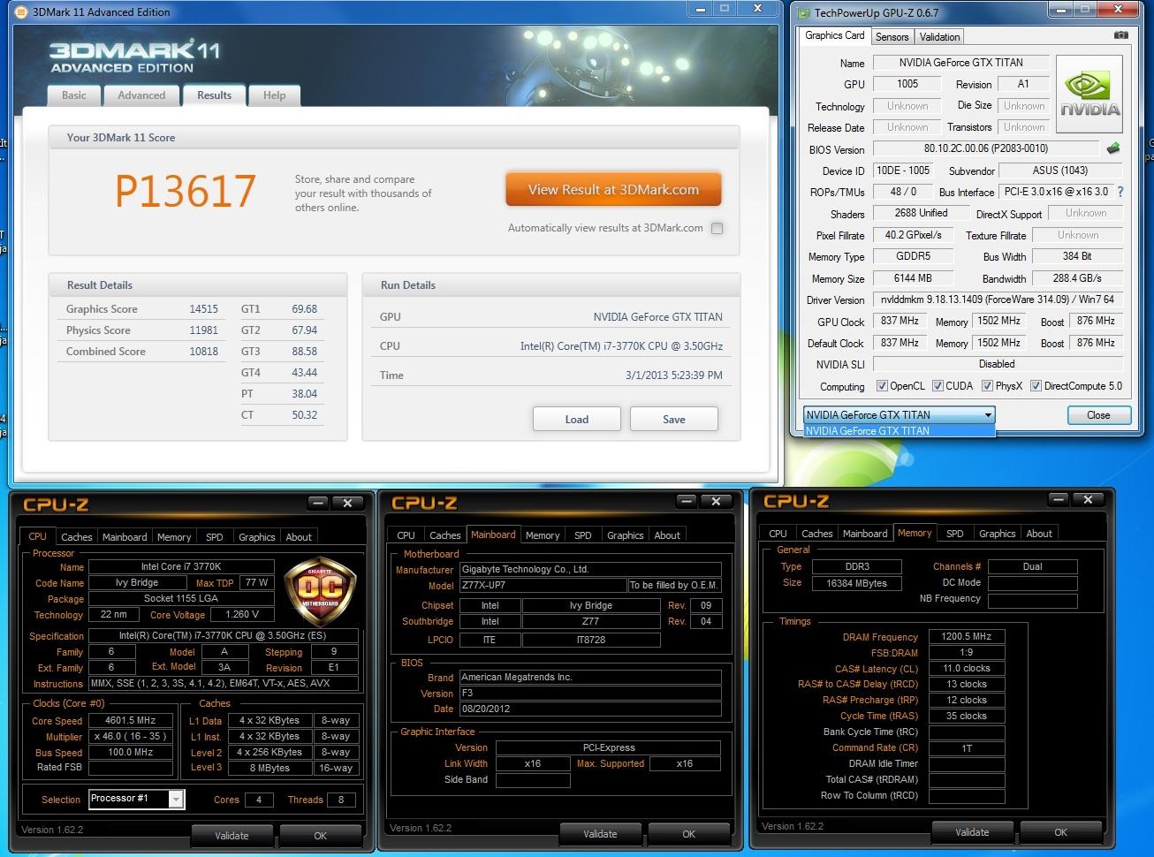
Task: Switch to the Advanced tab in 3DMark
Action: pyautogui.click(x=141, y=95)
